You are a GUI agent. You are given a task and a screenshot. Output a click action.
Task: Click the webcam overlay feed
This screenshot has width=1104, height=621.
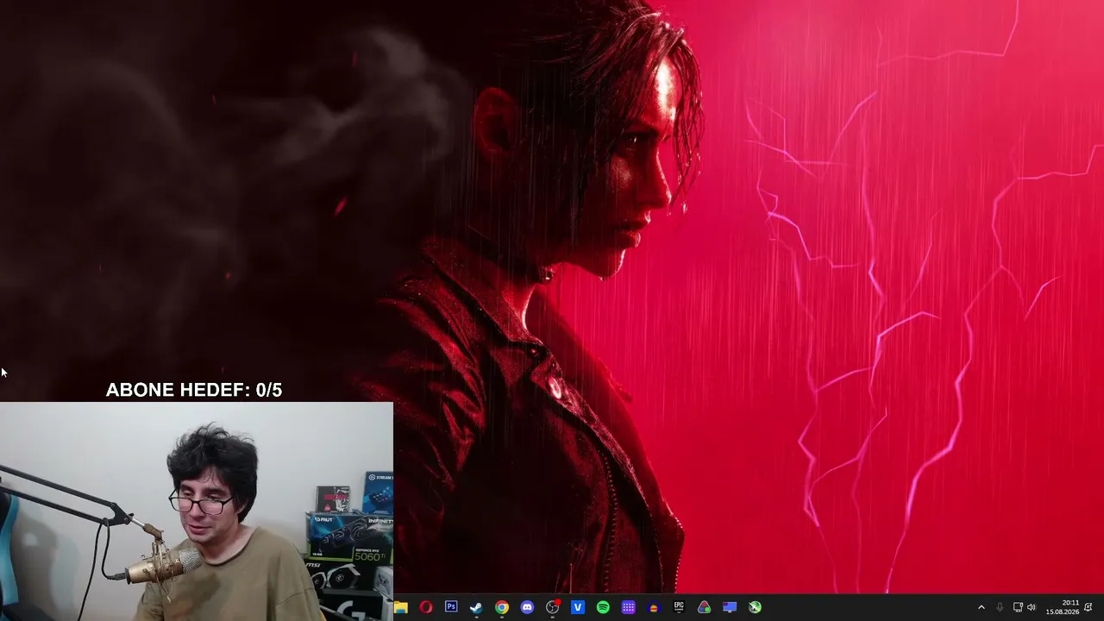[x=197, y=511]
